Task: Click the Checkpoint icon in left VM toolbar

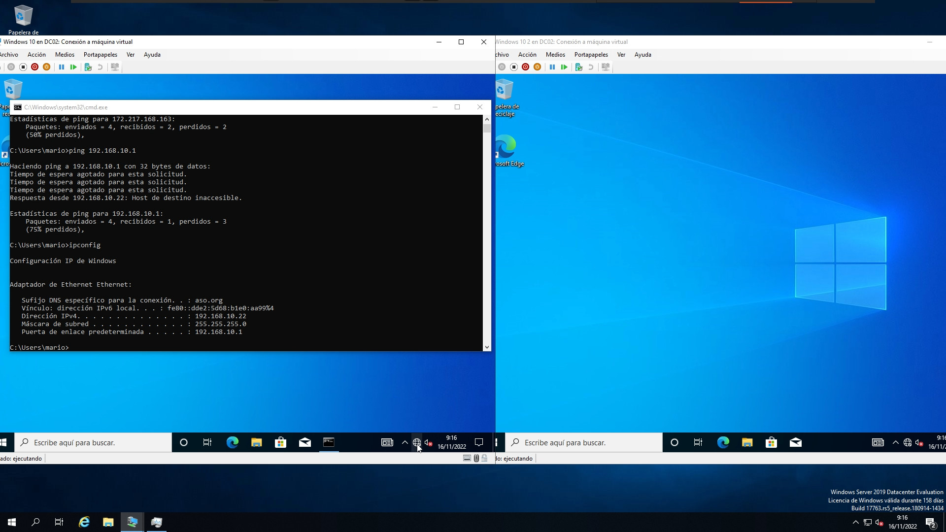Action: point(88,67)
